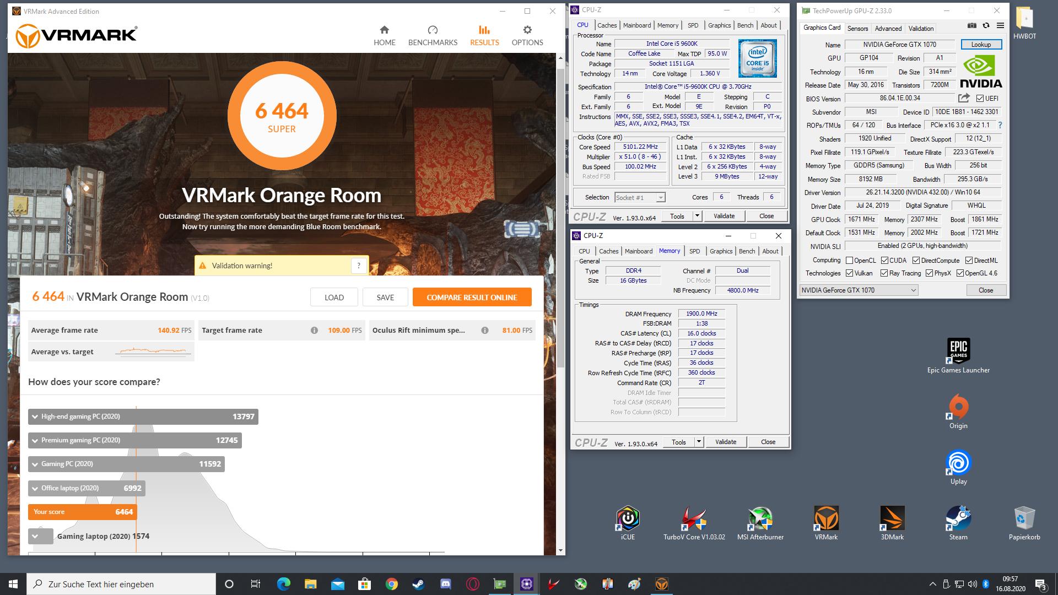Click GPU-Z screenshot camera icon
Viewport: 1058px width, 595px height.
point(972,26)
